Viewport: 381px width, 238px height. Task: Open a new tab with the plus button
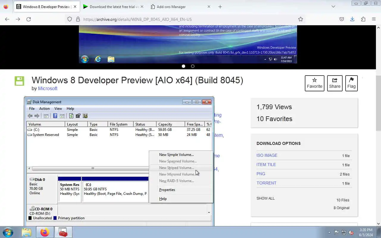click(x=220, y=7)
